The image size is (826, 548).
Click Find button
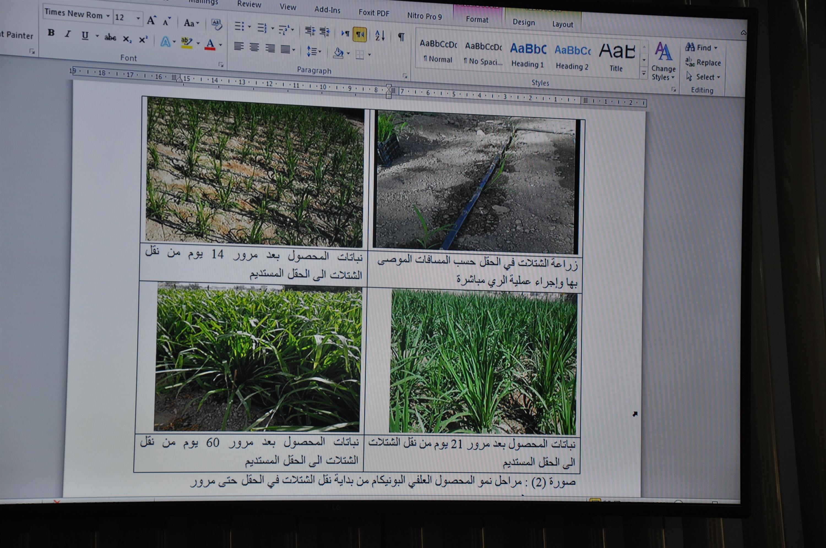702,47
